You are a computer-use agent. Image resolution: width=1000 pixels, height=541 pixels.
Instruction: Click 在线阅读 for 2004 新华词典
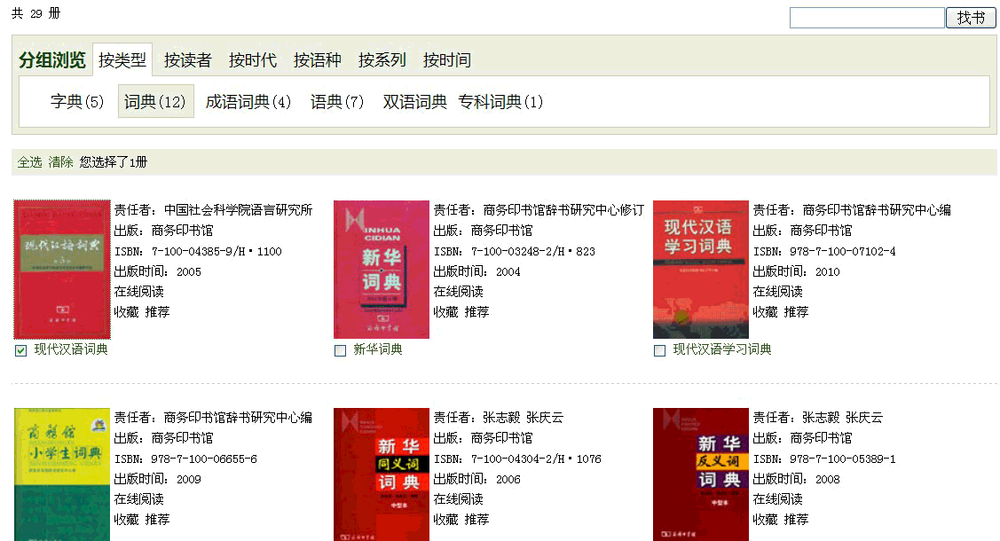(459, 291)
